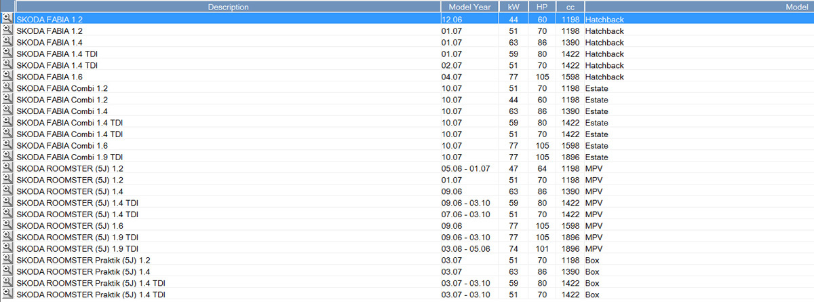The width and height of the screenshot is (814, 302).
Task: Select 'SKODA FABIA Combi 1.6' description text
Action: [x=62, y=145]
